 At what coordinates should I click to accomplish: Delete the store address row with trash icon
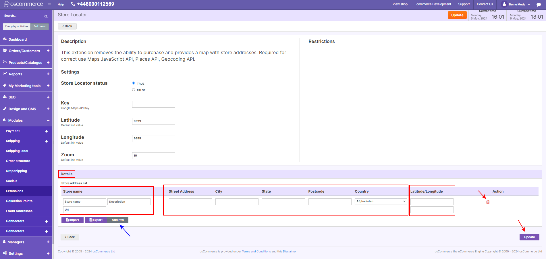488,202
